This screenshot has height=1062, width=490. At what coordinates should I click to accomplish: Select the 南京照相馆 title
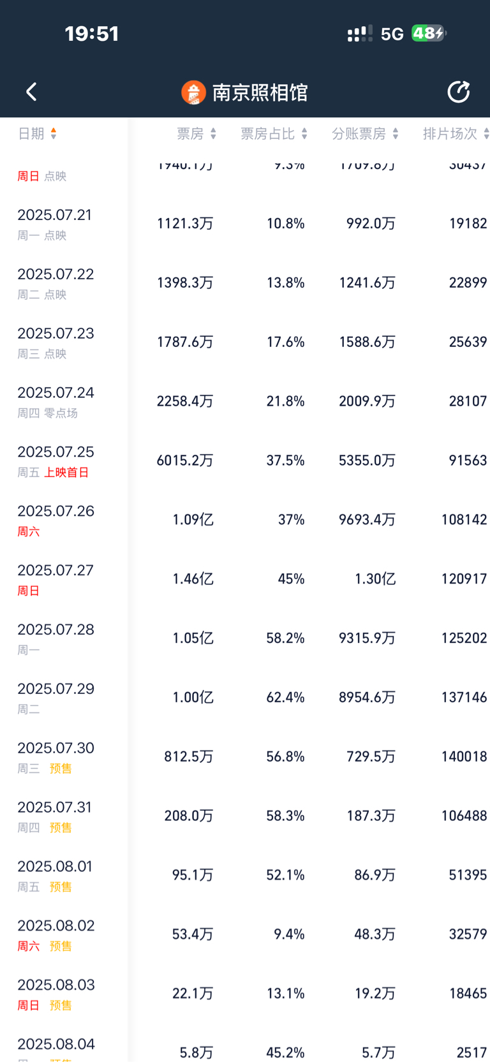(x=260, y=92)
